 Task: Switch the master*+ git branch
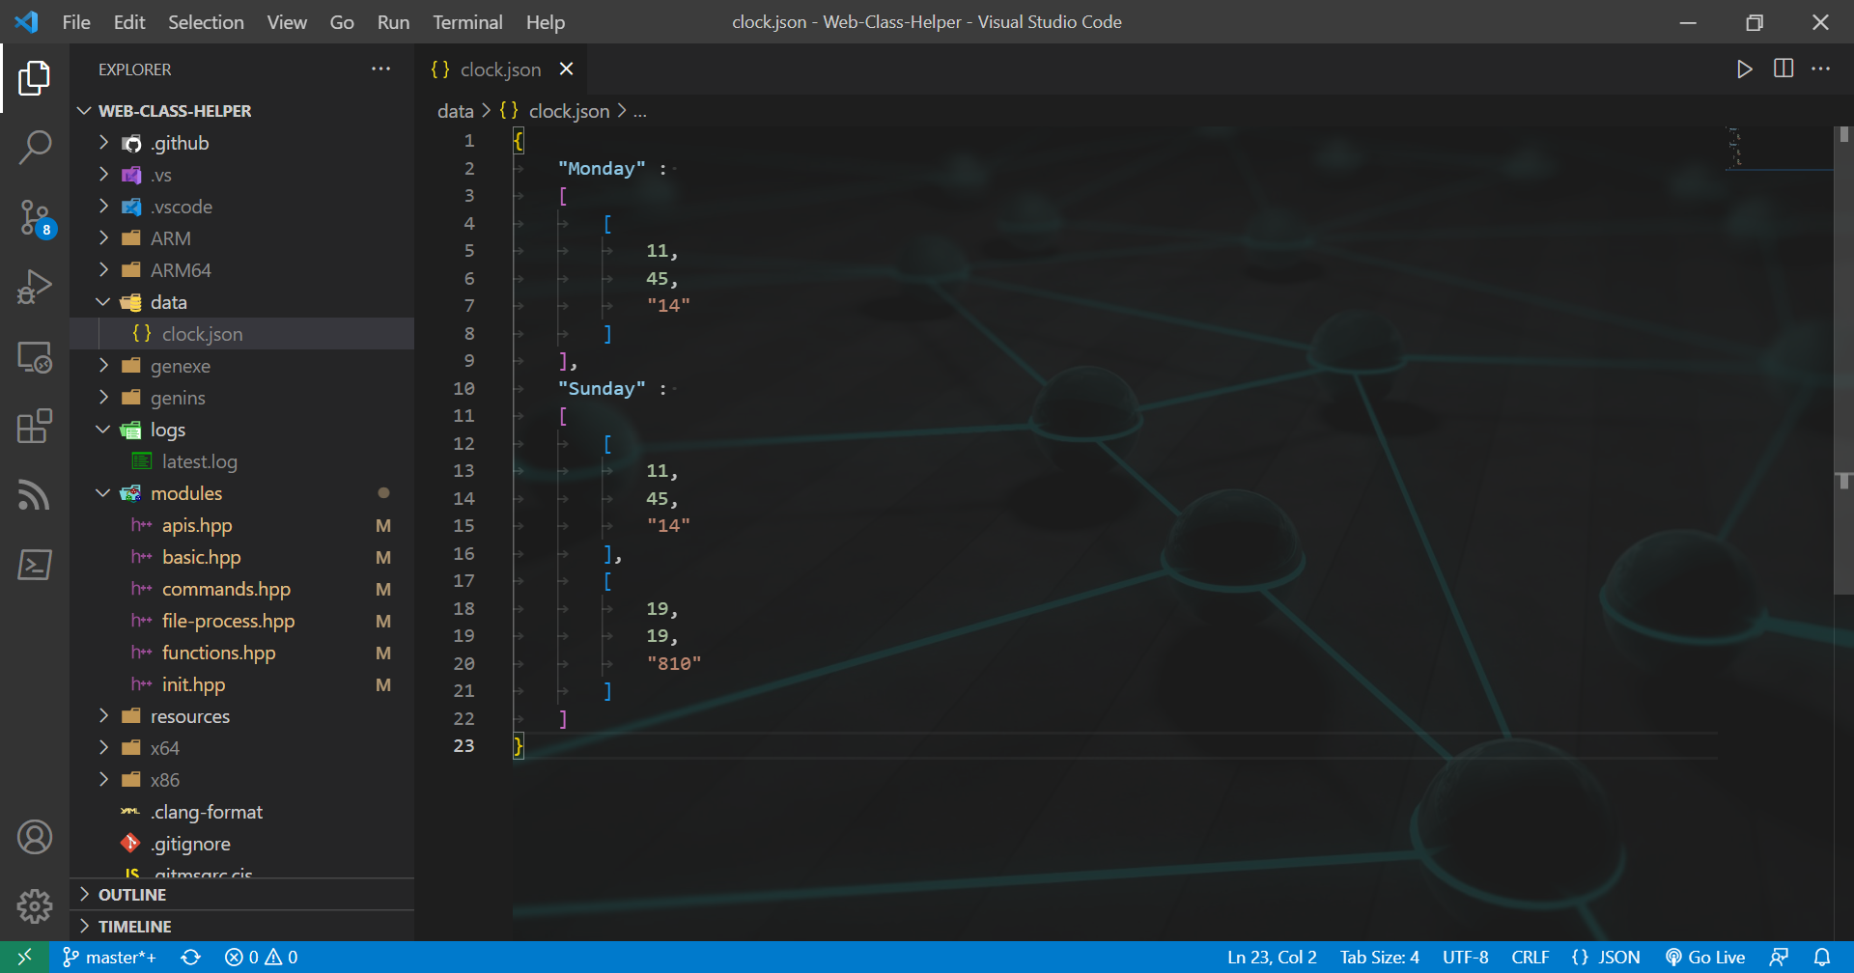point(109,957)
